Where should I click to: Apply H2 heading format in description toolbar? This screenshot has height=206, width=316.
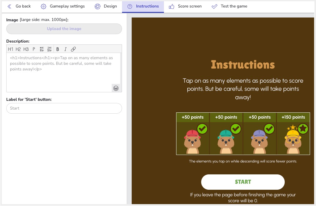[x=18, y=49]
